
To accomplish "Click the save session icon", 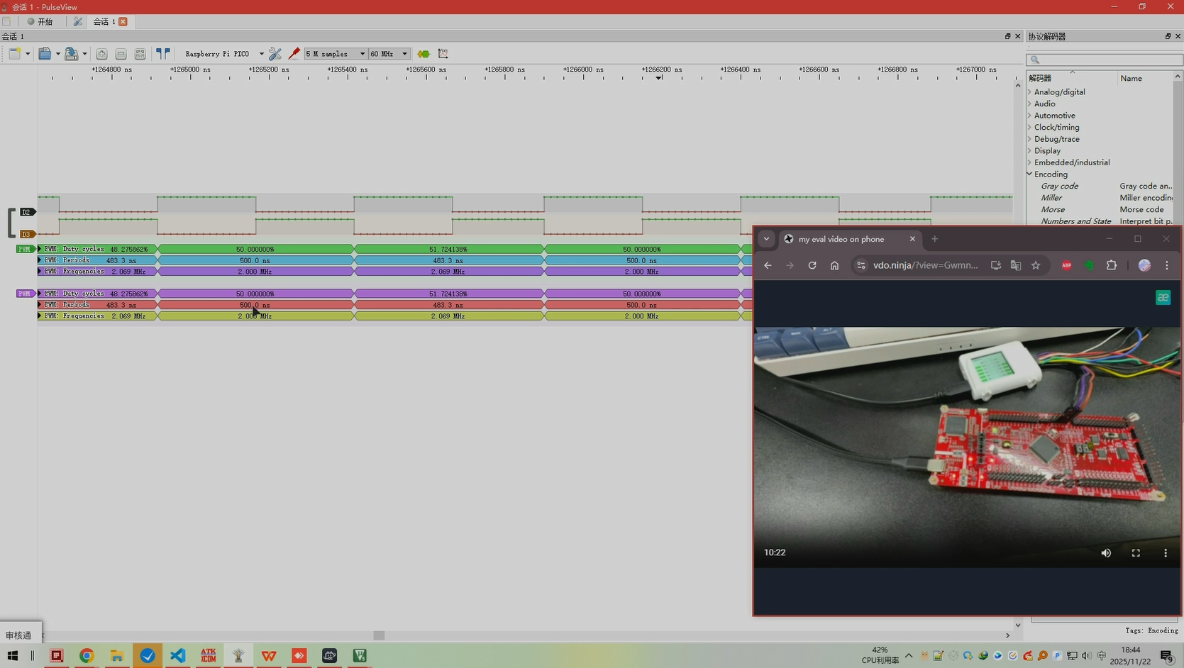I will tap(71, 54).
